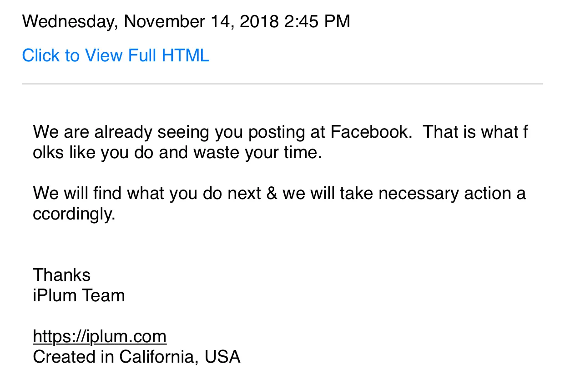Click the wrapped word ccordingly
Screen dimensions: 565x389
74,214
